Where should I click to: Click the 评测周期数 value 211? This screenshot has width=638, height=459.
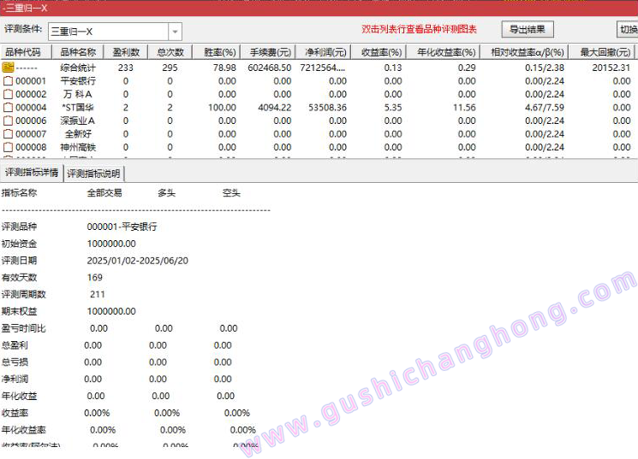(x=98, y=295)
